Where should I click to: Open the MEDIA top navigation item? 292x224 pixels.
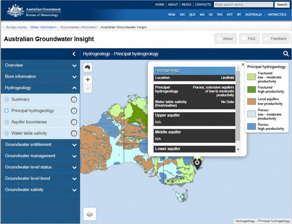(186, 5)
